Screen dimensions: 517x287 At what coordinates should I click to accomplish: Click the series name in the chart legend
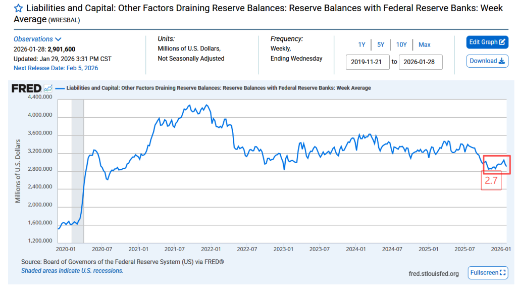[218, 88]
